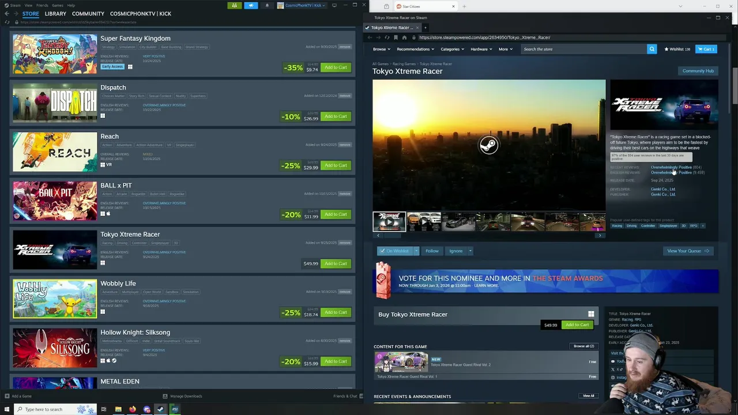738x415 pixels.
Task: Open the Hardware dropdown
Action: [481, 49]
